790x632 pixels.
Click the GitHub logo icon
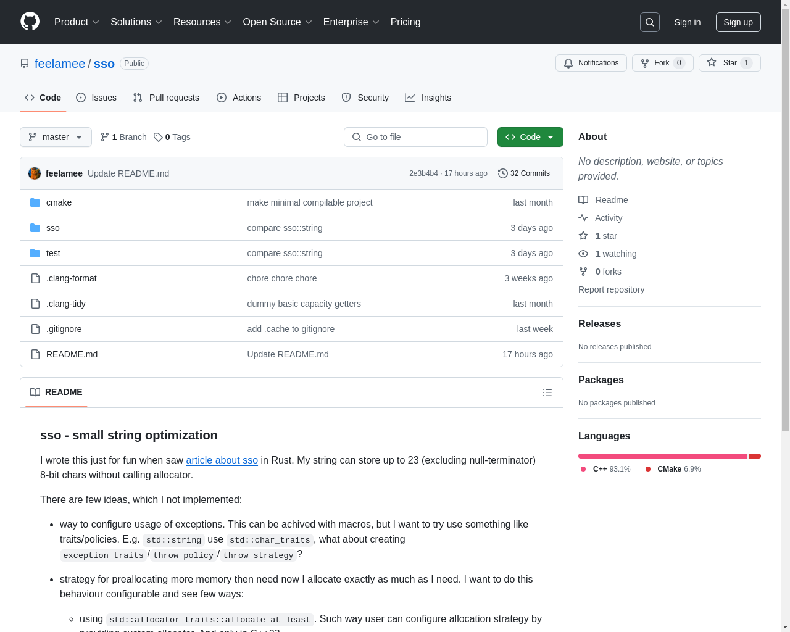(x=30, y=22)
